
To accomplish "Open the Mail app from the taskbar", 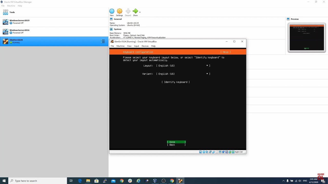I will pyautogui.click(x=113, y=181).
